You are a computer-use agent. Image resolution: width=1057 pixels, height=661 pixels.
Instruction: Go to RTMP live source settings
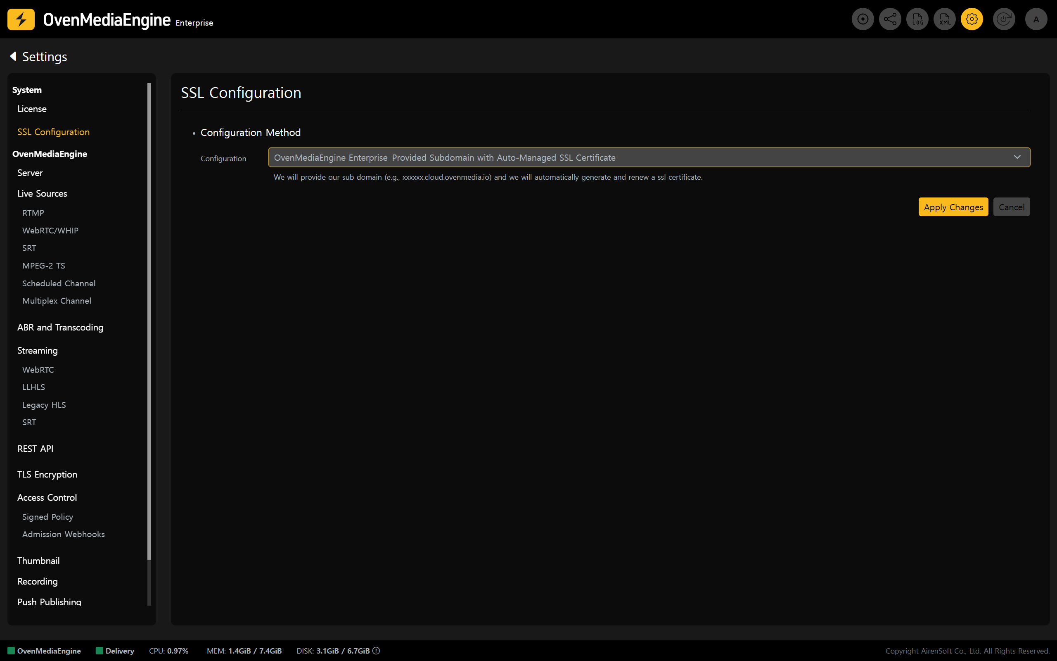[x=33, y=213]
